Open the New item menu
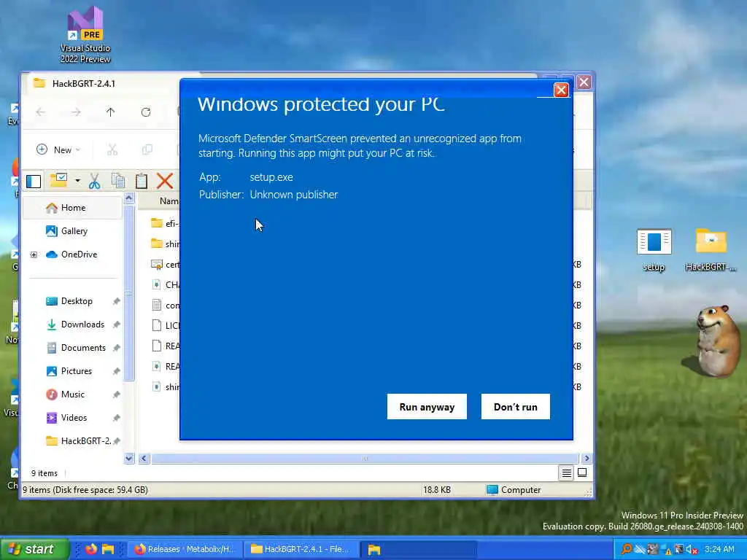 click(58, 150)
